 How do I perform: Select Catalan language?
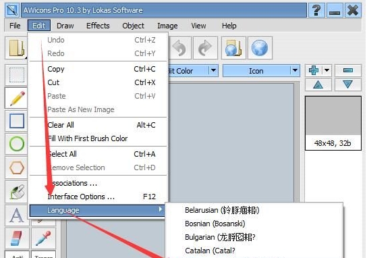click(x=254, y=251)
